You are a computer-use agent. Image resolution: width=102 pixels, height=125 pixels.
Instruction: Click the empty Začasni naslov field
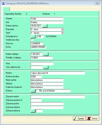coord(58,96)
